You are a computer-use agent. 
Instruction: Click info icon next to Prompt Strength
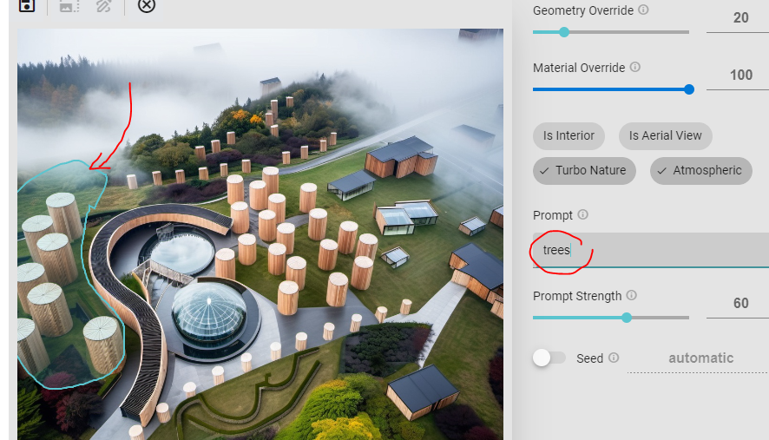[632, 295]
